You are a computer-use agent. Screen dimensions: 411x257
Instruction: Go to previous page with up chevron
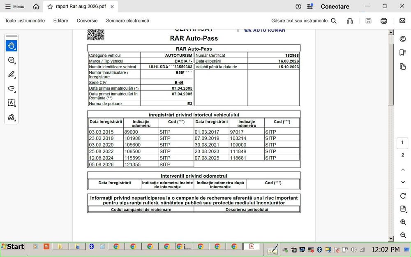[x=403, y=170]
